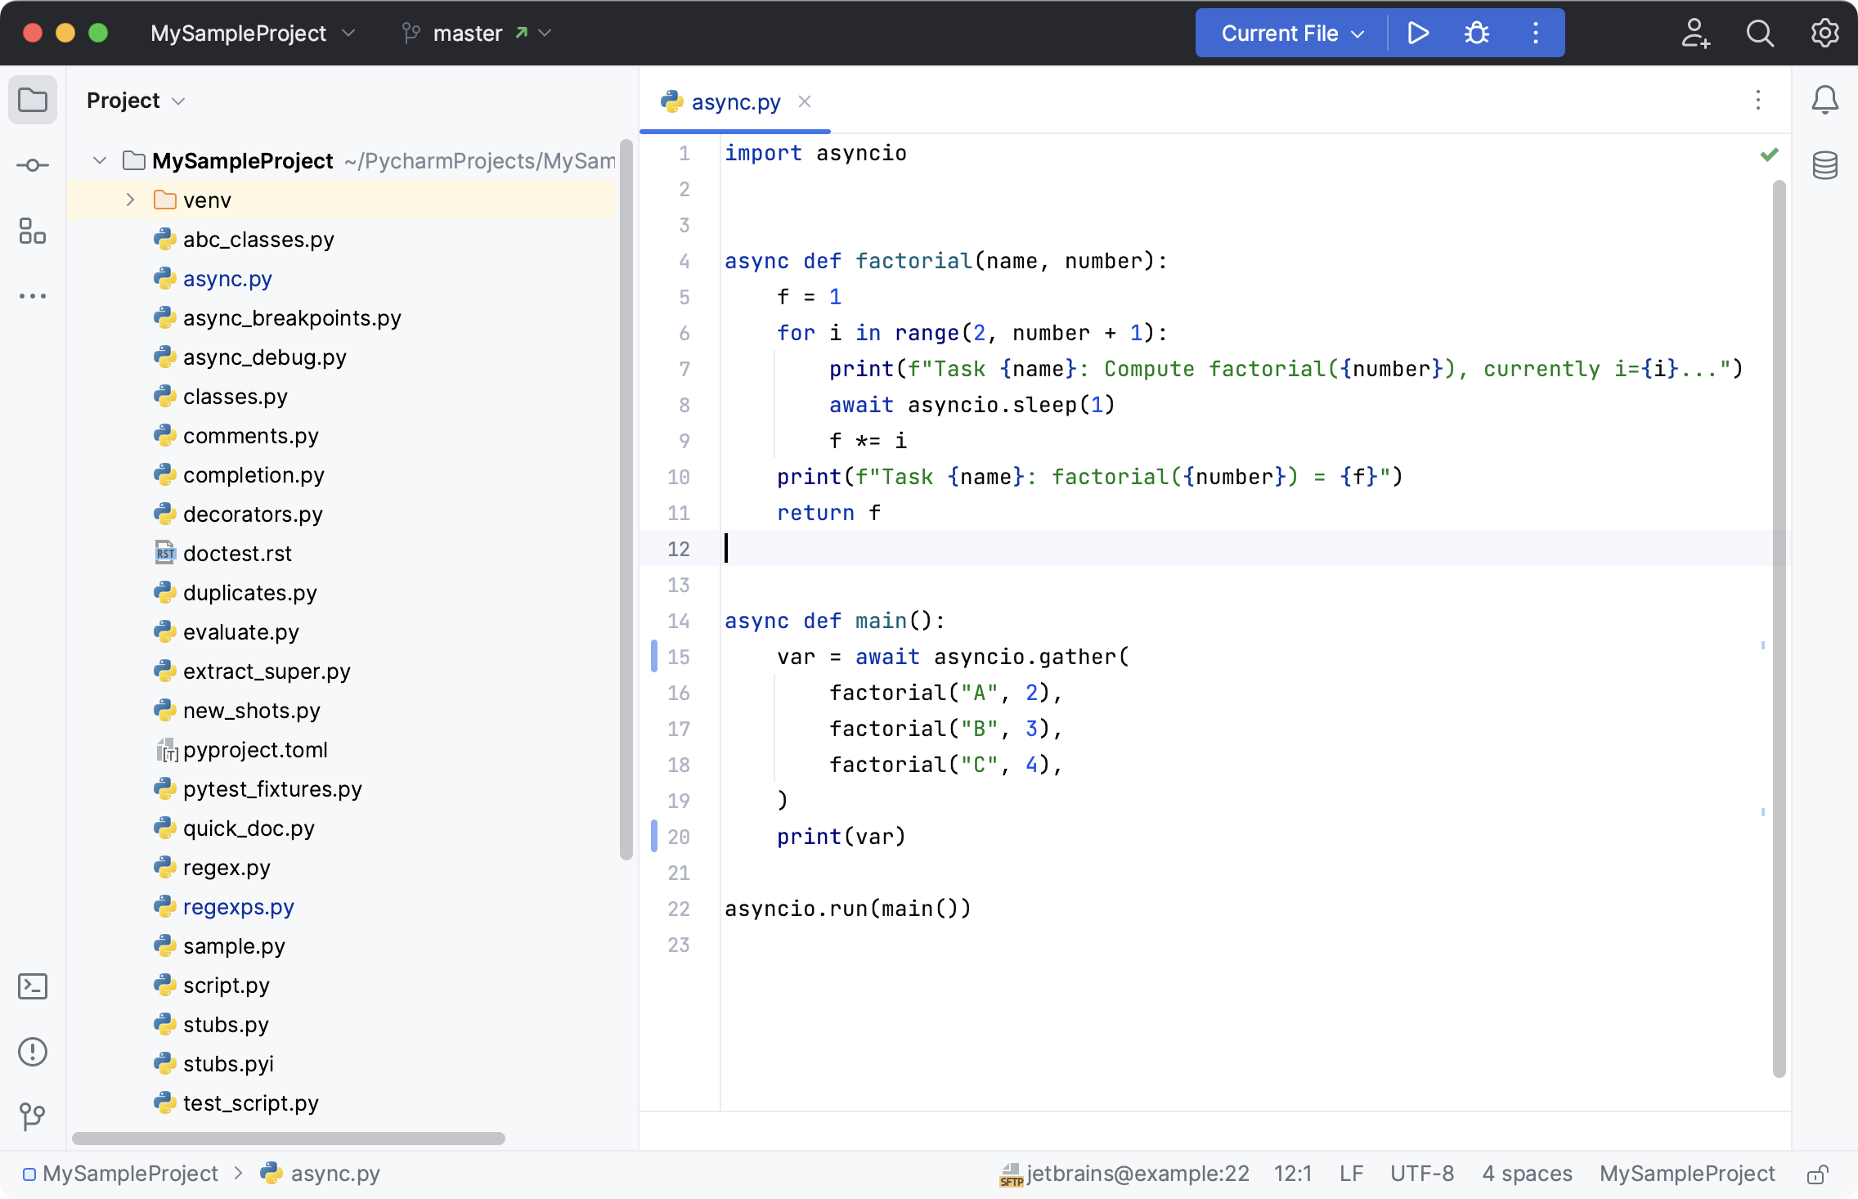Start debugging with the bug icon
The height and width of the screenshot is (1199, 1858).
1476,34
